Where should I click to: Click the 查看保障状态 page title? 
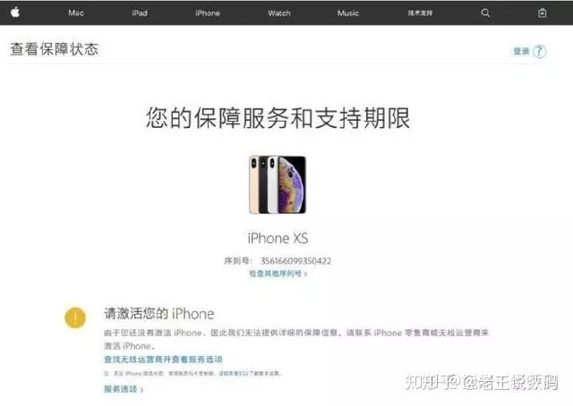pyautogui.click(x=54, y=49)
